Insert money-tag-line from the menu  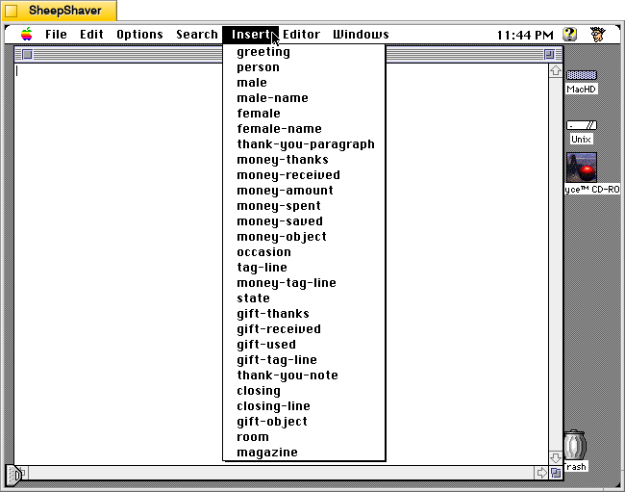[x=304, y=283]
